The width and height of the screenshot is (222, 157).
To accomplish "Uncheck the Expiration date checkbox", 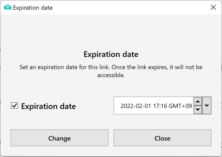I will coord(14,106).
